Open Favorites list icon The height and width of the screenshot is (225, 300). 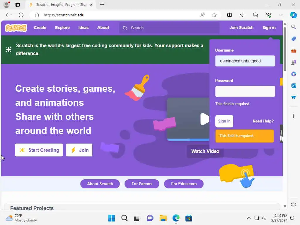click(x=242, y=15)
